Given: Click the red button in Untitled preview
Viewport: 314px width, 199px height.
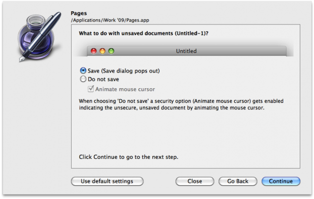Looking at the screenshot, I should click(x=94, y=51).
